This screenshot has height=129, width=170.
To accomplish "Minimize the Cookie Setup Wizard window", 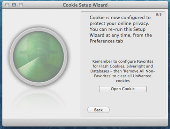I will point(14,5).
